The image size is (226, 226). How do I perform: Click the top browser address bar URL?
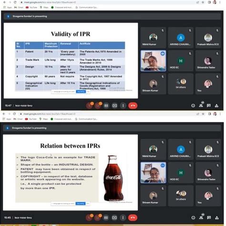(50, 2)
